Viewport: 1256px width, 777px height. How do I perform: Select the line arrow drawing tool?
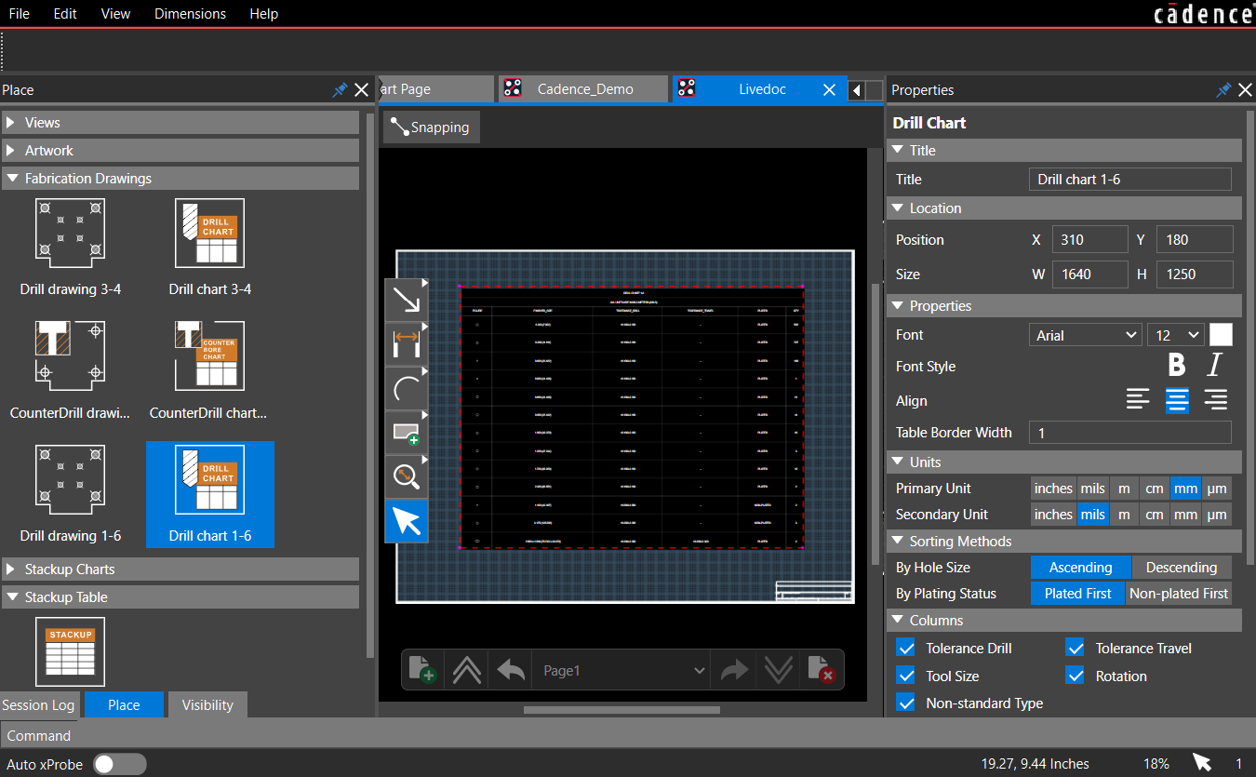point(407,300)
